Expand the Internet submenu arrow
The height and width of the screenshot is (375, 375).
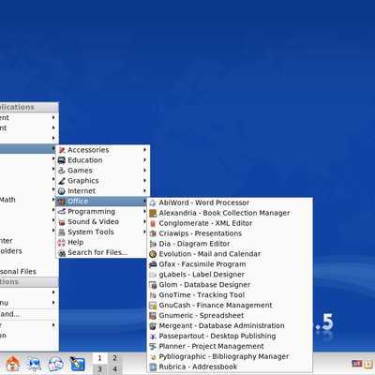point(145,191)
